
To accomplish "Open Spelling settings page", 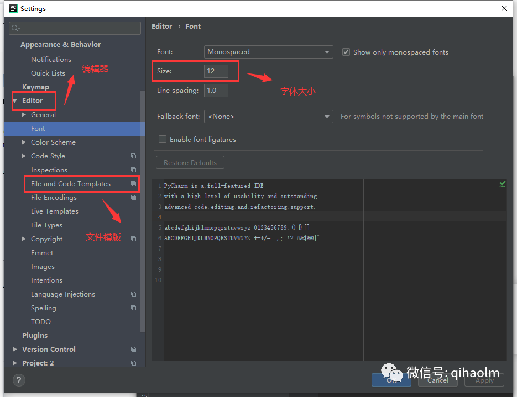I will coord(44,308).
